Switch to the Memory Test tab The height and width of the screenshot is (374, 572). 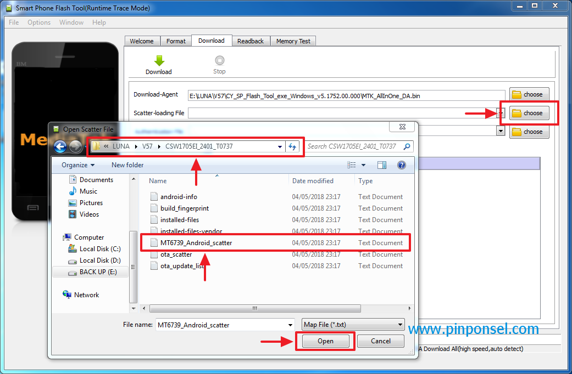[x=293, y=41]
